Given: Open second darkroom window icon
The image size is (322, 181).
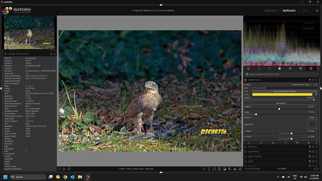Looking at the screenshot, I should (x=69, y=169).
